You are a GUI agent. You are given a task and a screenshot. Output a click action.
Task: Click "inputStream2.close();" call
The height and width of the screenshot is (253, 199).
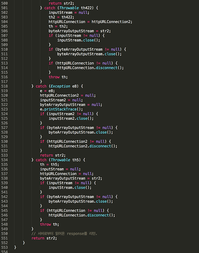point(71,118)
